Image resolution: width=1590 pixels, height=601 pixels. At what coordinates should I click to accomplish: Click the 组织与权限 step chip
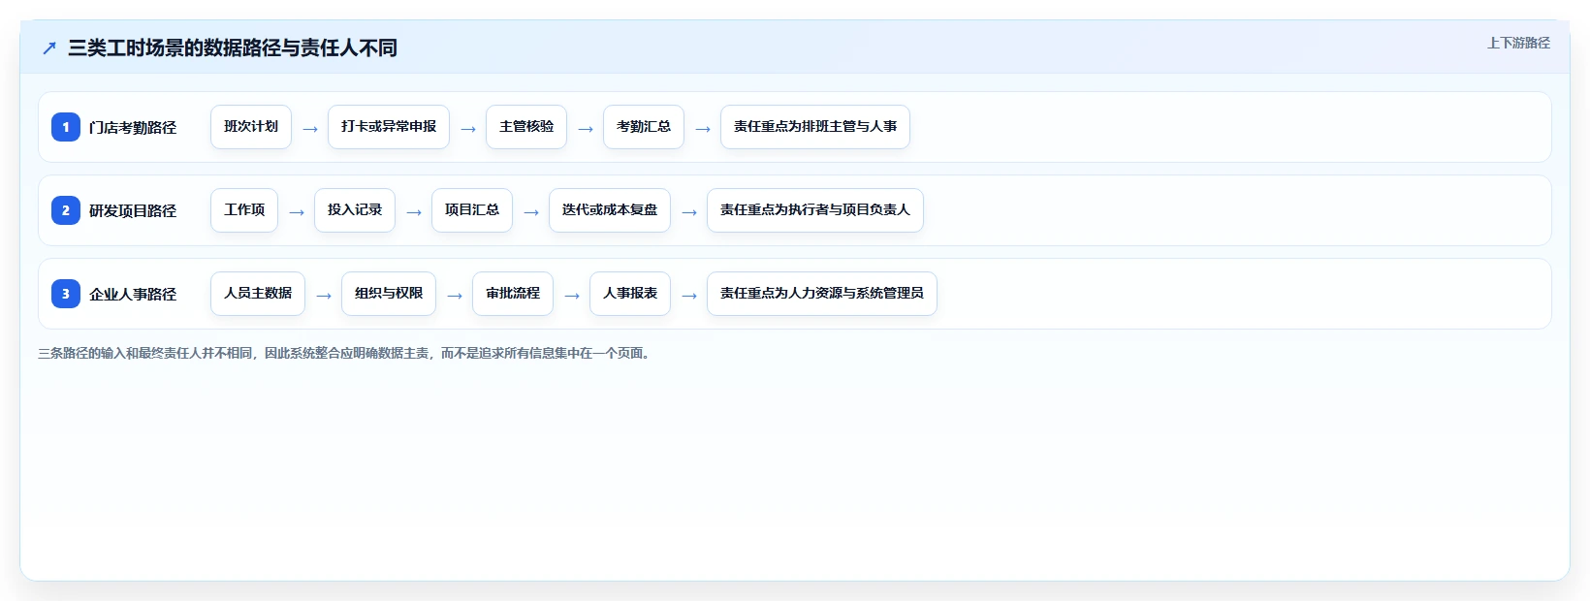click(389, 294)
